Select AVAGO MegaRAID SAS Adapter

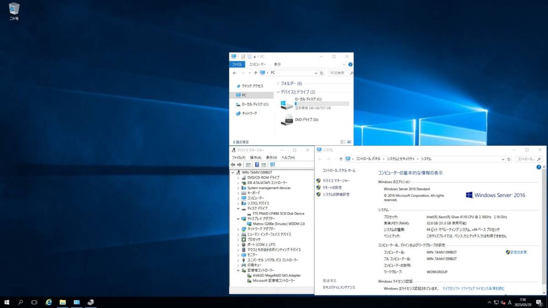pyautogui.click(x=277, y=276)
